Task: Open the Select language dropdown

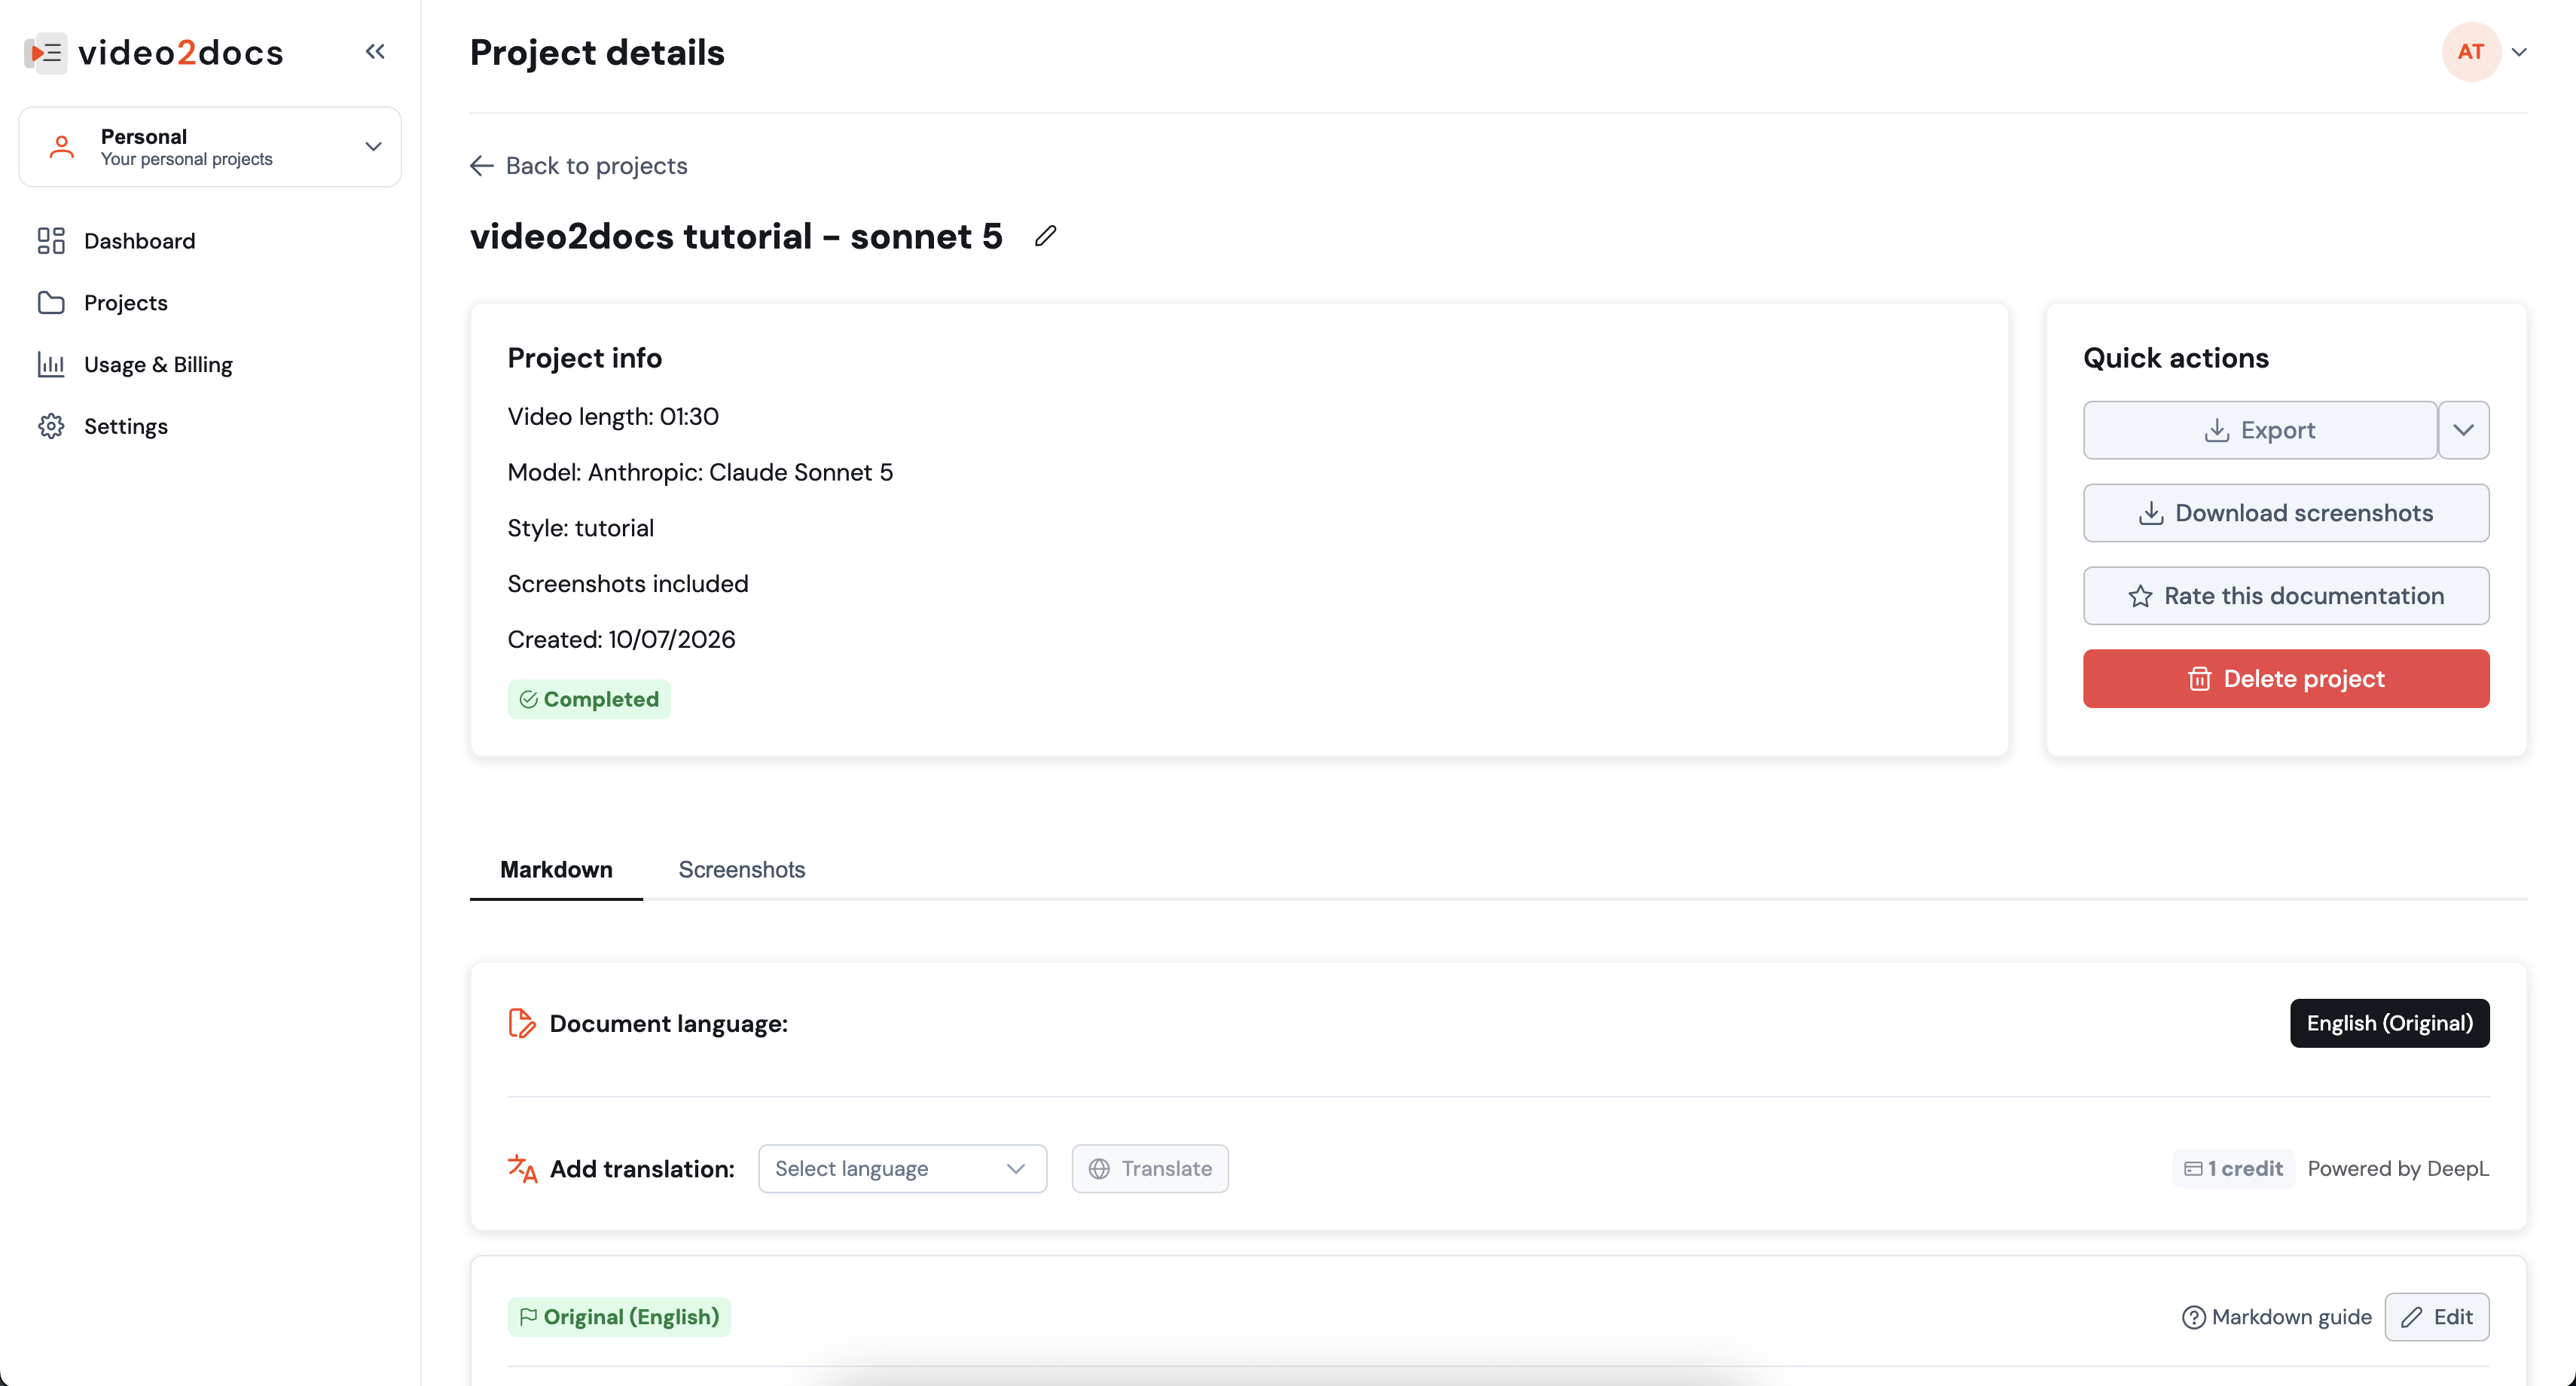Action: coord(902,1169)
